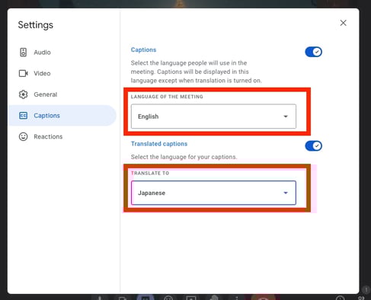Click the Translated captions heading text
The width and height of the screenshot is (371, 300).
pos(159,144)
